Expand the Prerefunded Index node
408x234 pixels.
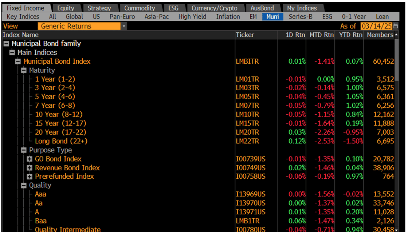(x=30, y=177)
